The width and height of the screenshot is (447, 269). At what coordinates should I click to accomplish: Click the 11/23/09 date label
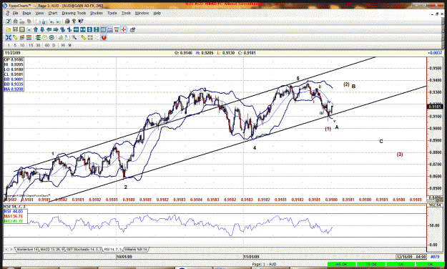point(13,53)
